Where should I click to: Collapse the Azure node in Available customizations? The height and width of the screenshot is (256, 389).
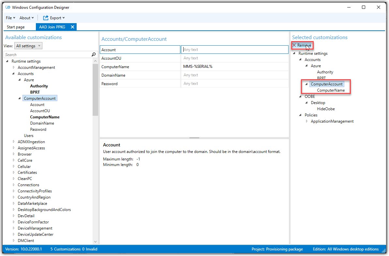click(x=20, y=80)
